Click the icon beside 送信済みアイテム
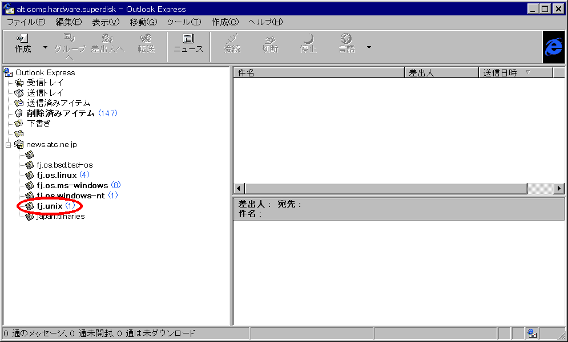 click(x=19, y=103)
